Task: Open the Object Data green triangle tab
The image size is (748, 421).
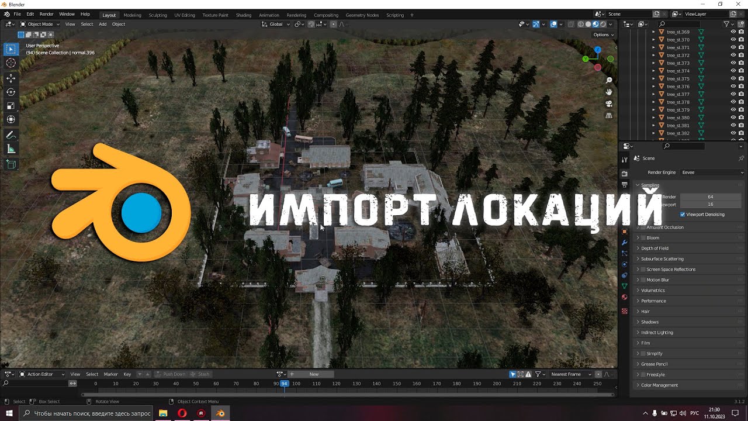Action: [624, 287]
